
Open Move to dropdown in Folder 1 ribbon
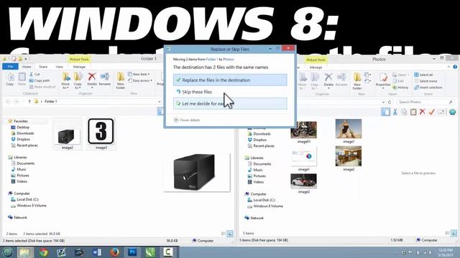(x=65, y=80)
